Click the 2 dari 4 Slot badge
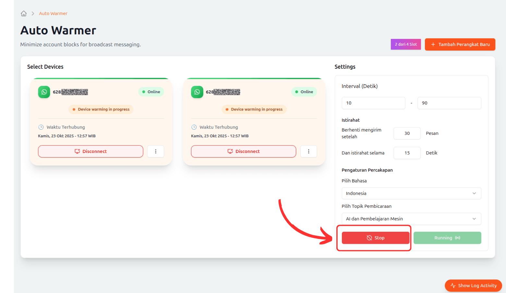Screen dimensions: 506x293 [x=405, y=44]
